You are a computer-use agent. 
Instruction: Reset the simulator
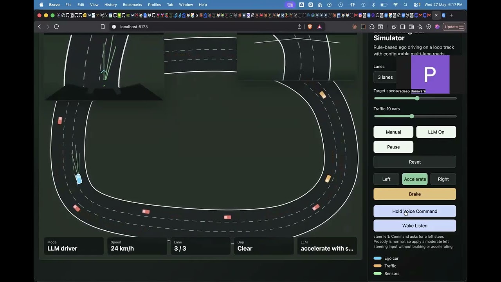tap(415, 162)
